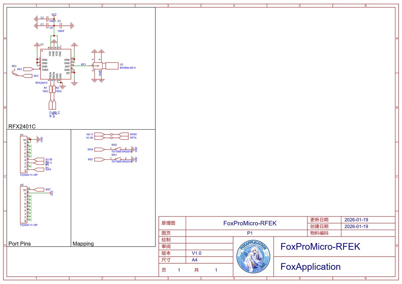Screen dimensions: 402x284
Task: Click the Port Pins section title
Action: (x=19, y=244)
